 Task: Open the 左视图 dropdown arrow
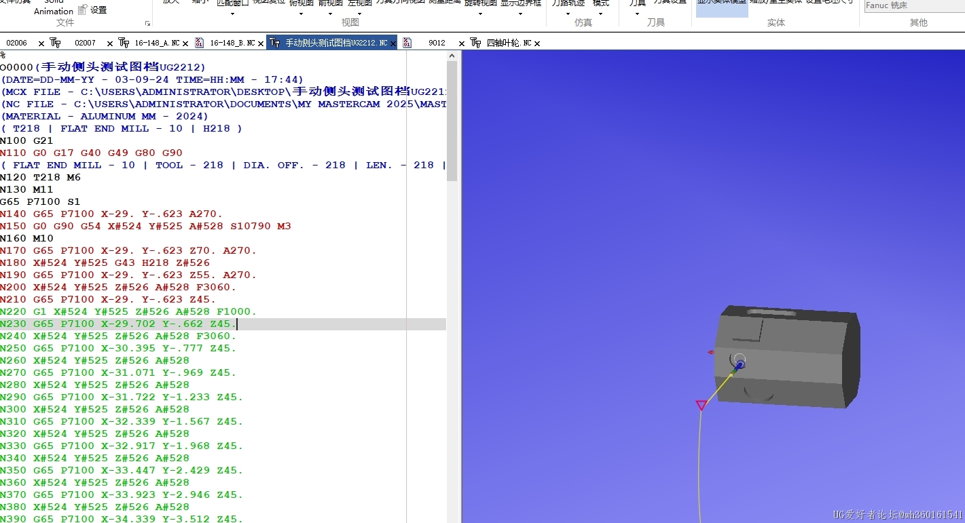(359, 13)
